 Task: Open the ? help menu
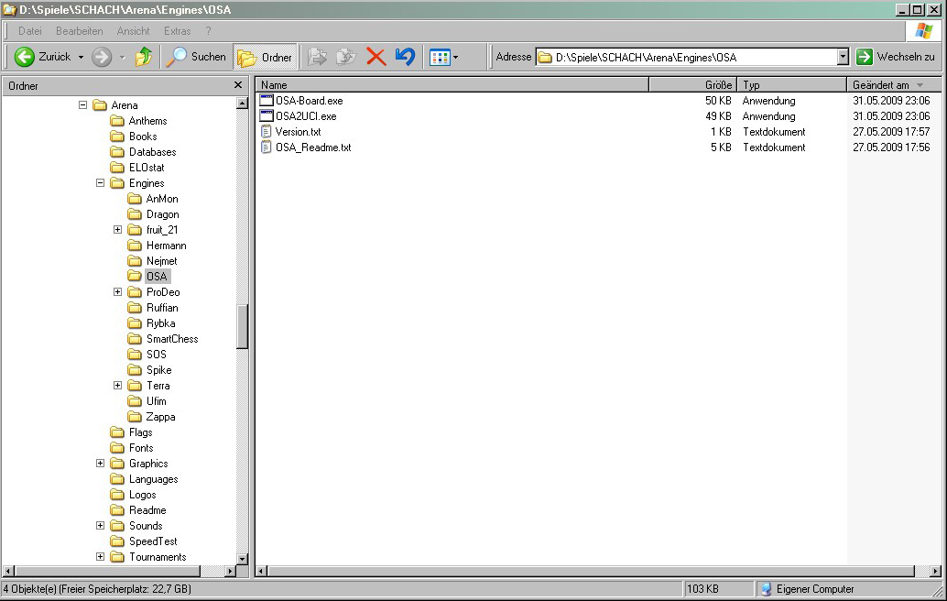click(x=209, y=31)
